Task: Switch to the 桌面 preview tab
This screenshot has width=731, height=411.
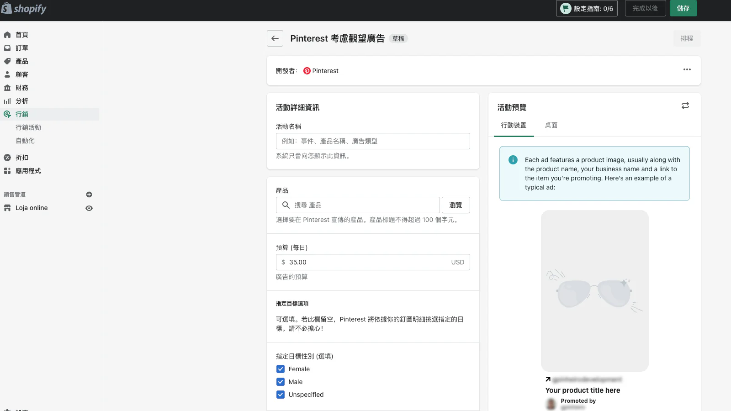Action: coord(551,125)
